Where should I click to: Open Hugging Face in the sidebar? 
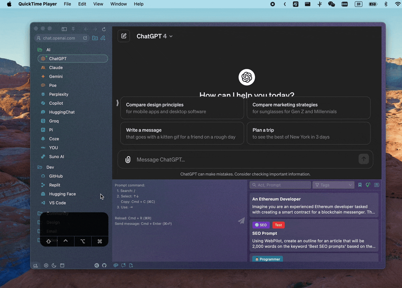pos(73,194)
